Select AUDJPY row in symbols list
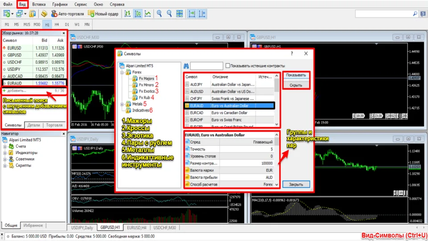This screenshot has width=428, height=241. point(229,84)
